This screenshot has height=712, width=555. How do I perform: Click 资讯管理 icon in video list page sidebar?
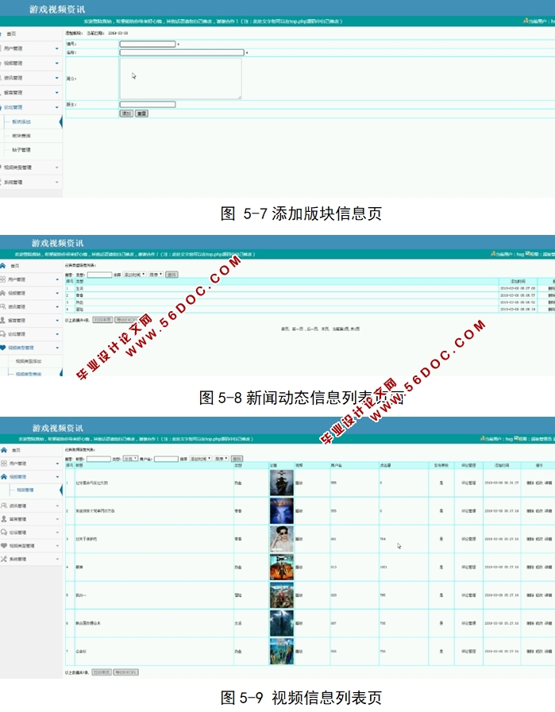pyautogui.click(x=3, y=506)
